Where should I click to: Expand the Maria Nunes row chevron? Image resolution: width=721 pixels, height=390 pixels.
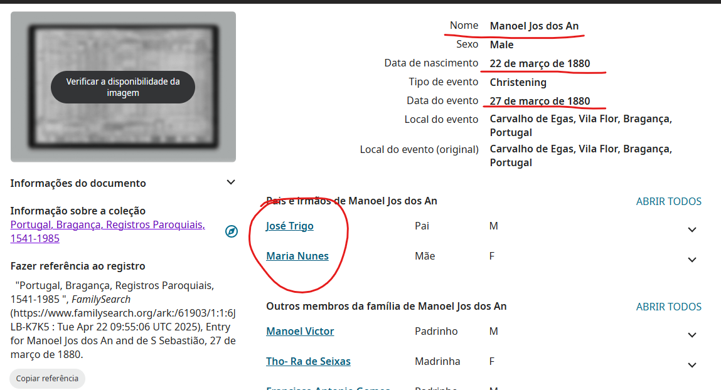coord(692,260)
